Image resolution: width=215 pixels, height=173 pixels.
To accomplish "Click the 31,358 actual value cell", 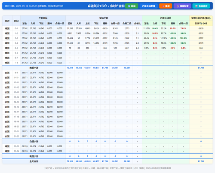I will click(70, 28).
